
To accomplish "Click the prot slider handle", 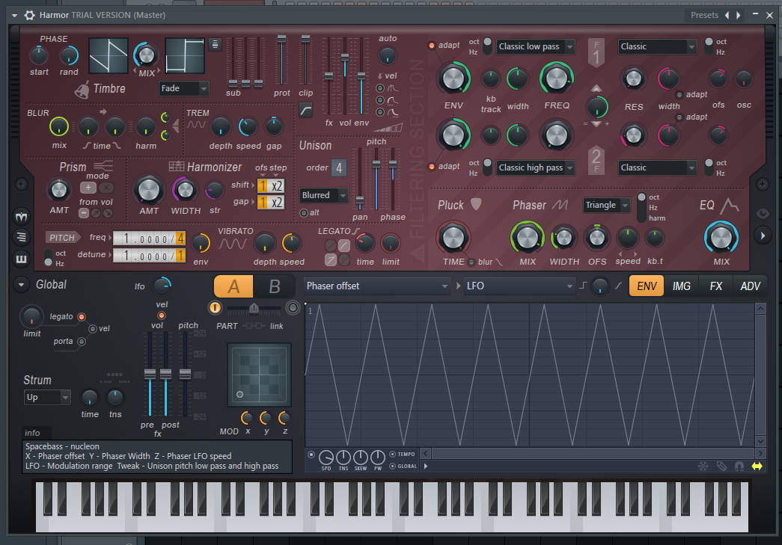I will click(282, 39).
